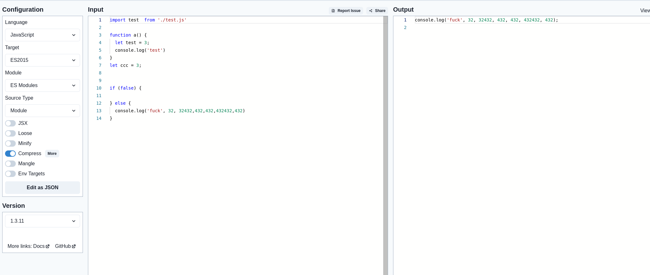
Task: Click '} else {' on line 12
Action: [120, 103]
